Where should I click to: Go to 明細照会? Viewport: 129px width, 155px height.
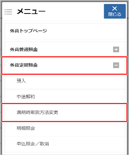point(26,128)
